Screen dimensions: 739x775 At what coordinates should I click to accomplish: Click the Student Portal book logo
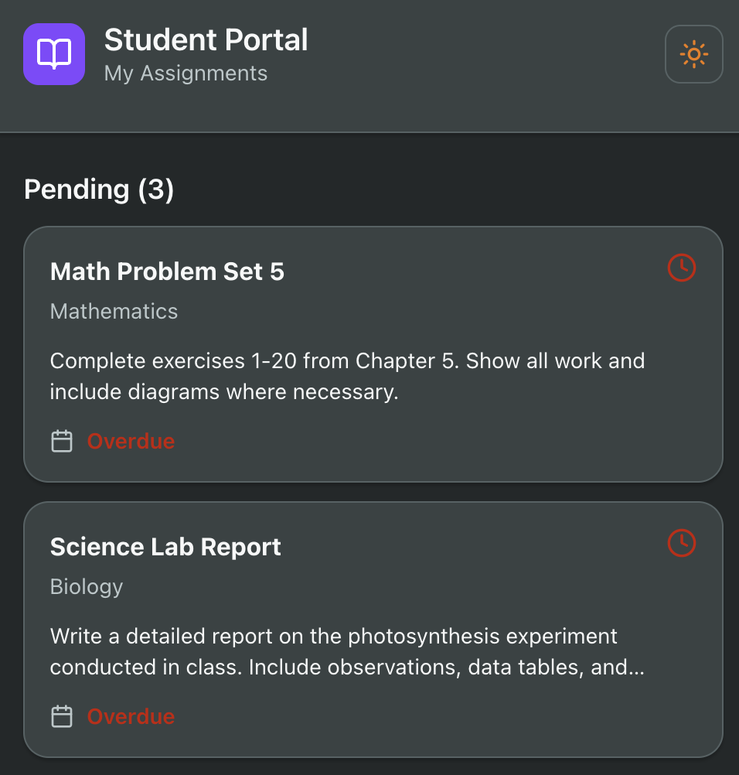pos(54,54)
